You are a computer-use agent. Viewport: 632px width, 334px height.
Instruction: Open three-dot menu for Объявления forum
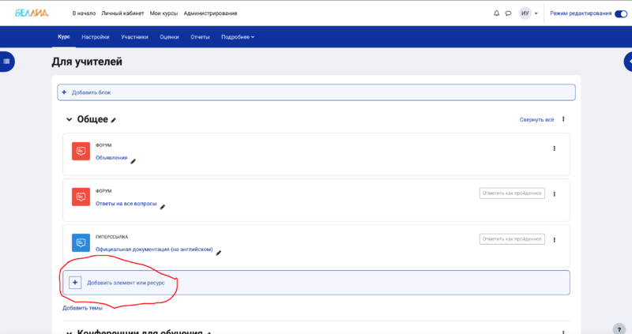[x=555, y=148]
